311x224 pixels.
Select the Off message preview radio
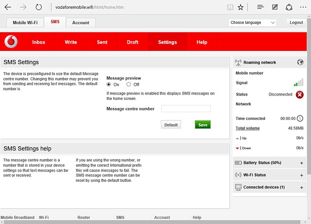(x=130, y=84)
